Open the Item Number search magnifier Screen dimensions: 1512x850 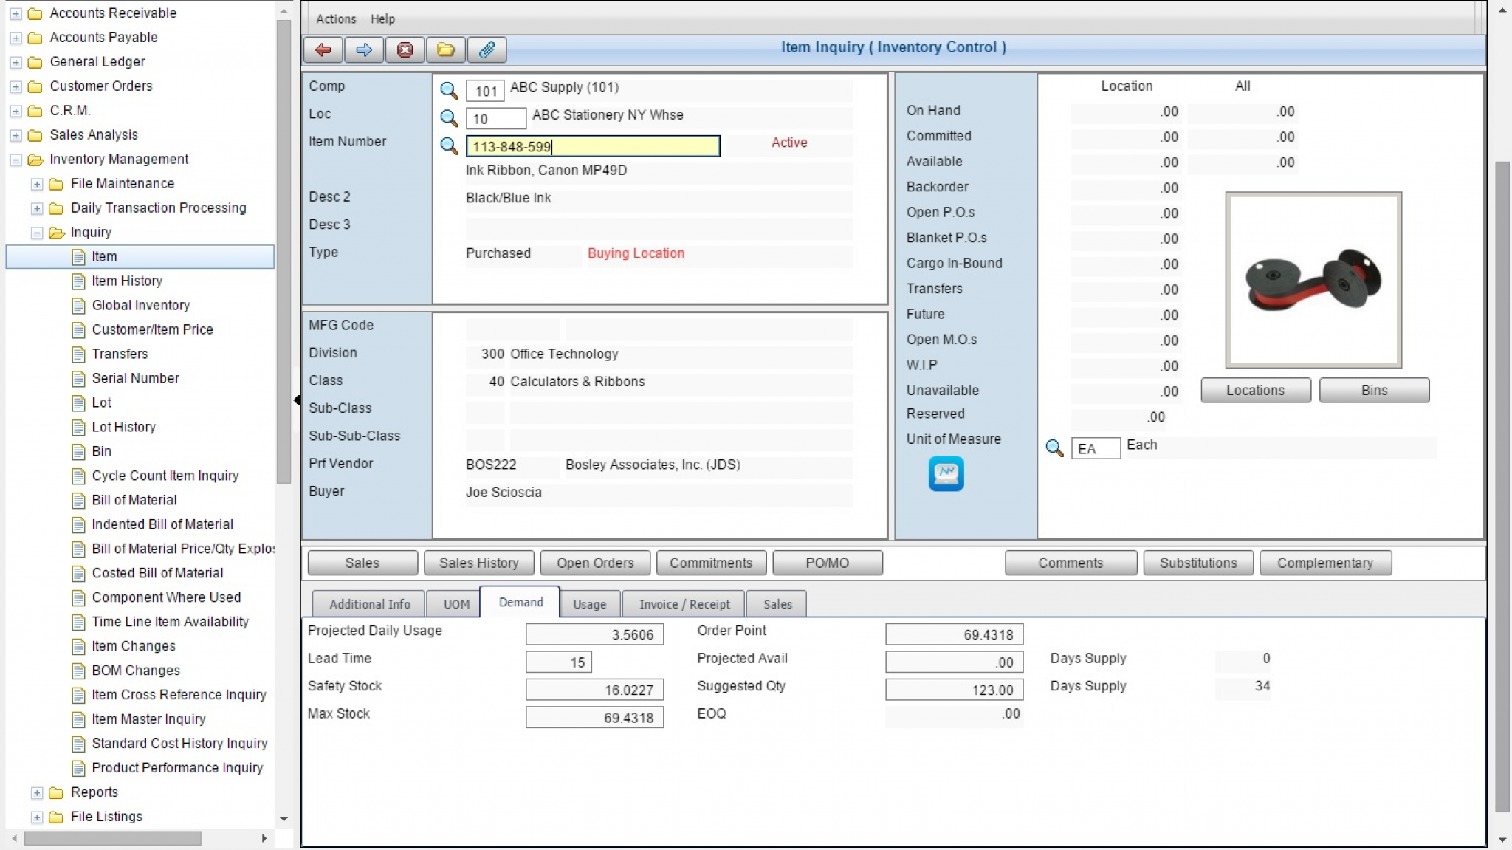coord(449,146)
